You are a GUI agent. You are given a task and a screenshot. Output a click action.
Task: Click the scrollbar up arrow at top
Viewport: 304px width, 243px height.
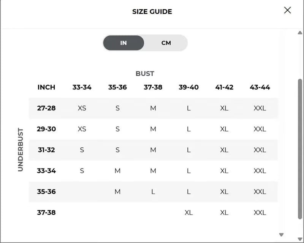pos(300,33)
